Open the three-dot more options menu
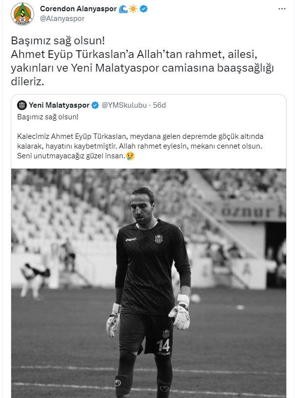The width and height of the screenshot is (295, 398). pos(282,9)
